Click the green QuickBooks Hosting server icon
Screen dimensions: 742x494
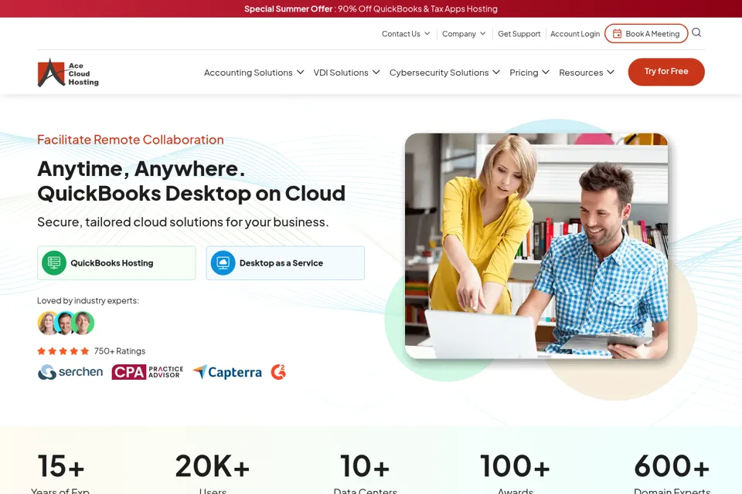tap(54, 263)
